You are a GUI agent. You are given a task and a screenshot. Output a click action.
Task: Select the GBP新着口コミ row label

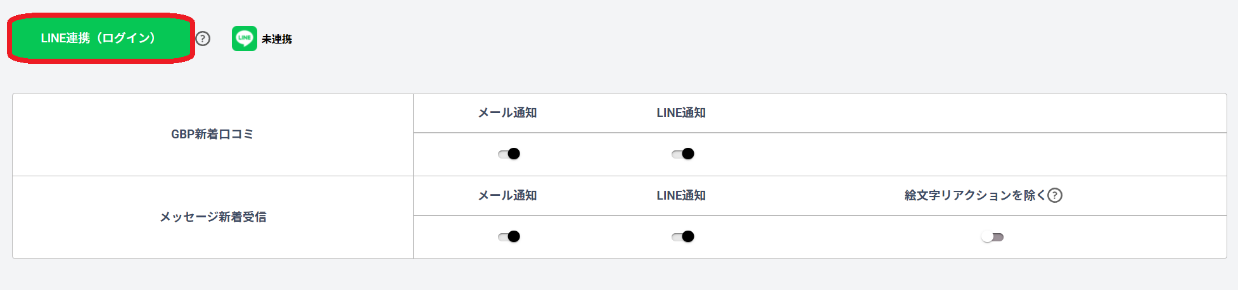tap(212, 134)
